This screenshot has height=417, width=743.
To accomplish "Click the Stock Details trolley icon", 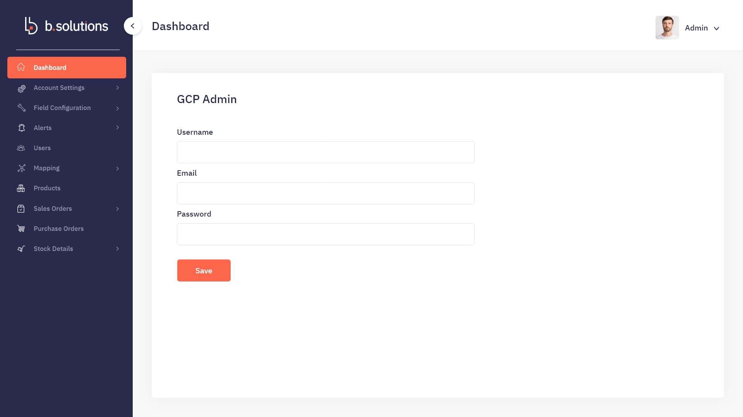I will [21, 249].
